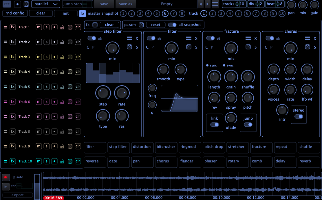Click the lock icon on Track 5
The image size is (322, 200).
[62, 87]
